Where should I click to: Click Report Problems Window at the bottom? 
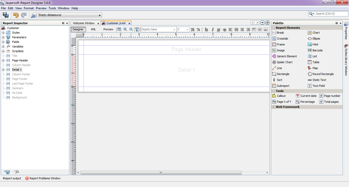tap(45, 178)
